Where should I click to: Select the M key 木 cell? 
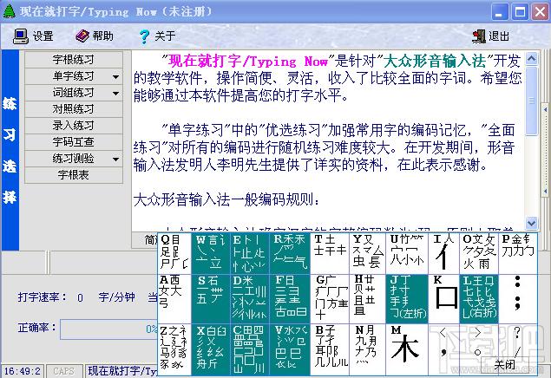tap(407, 349)
